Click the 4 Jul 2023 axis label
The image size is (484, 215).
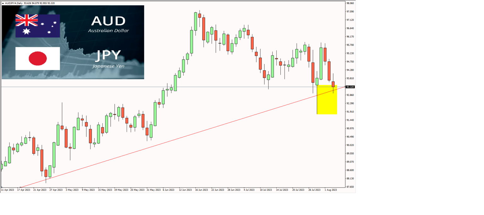click(x=249, y=190)
